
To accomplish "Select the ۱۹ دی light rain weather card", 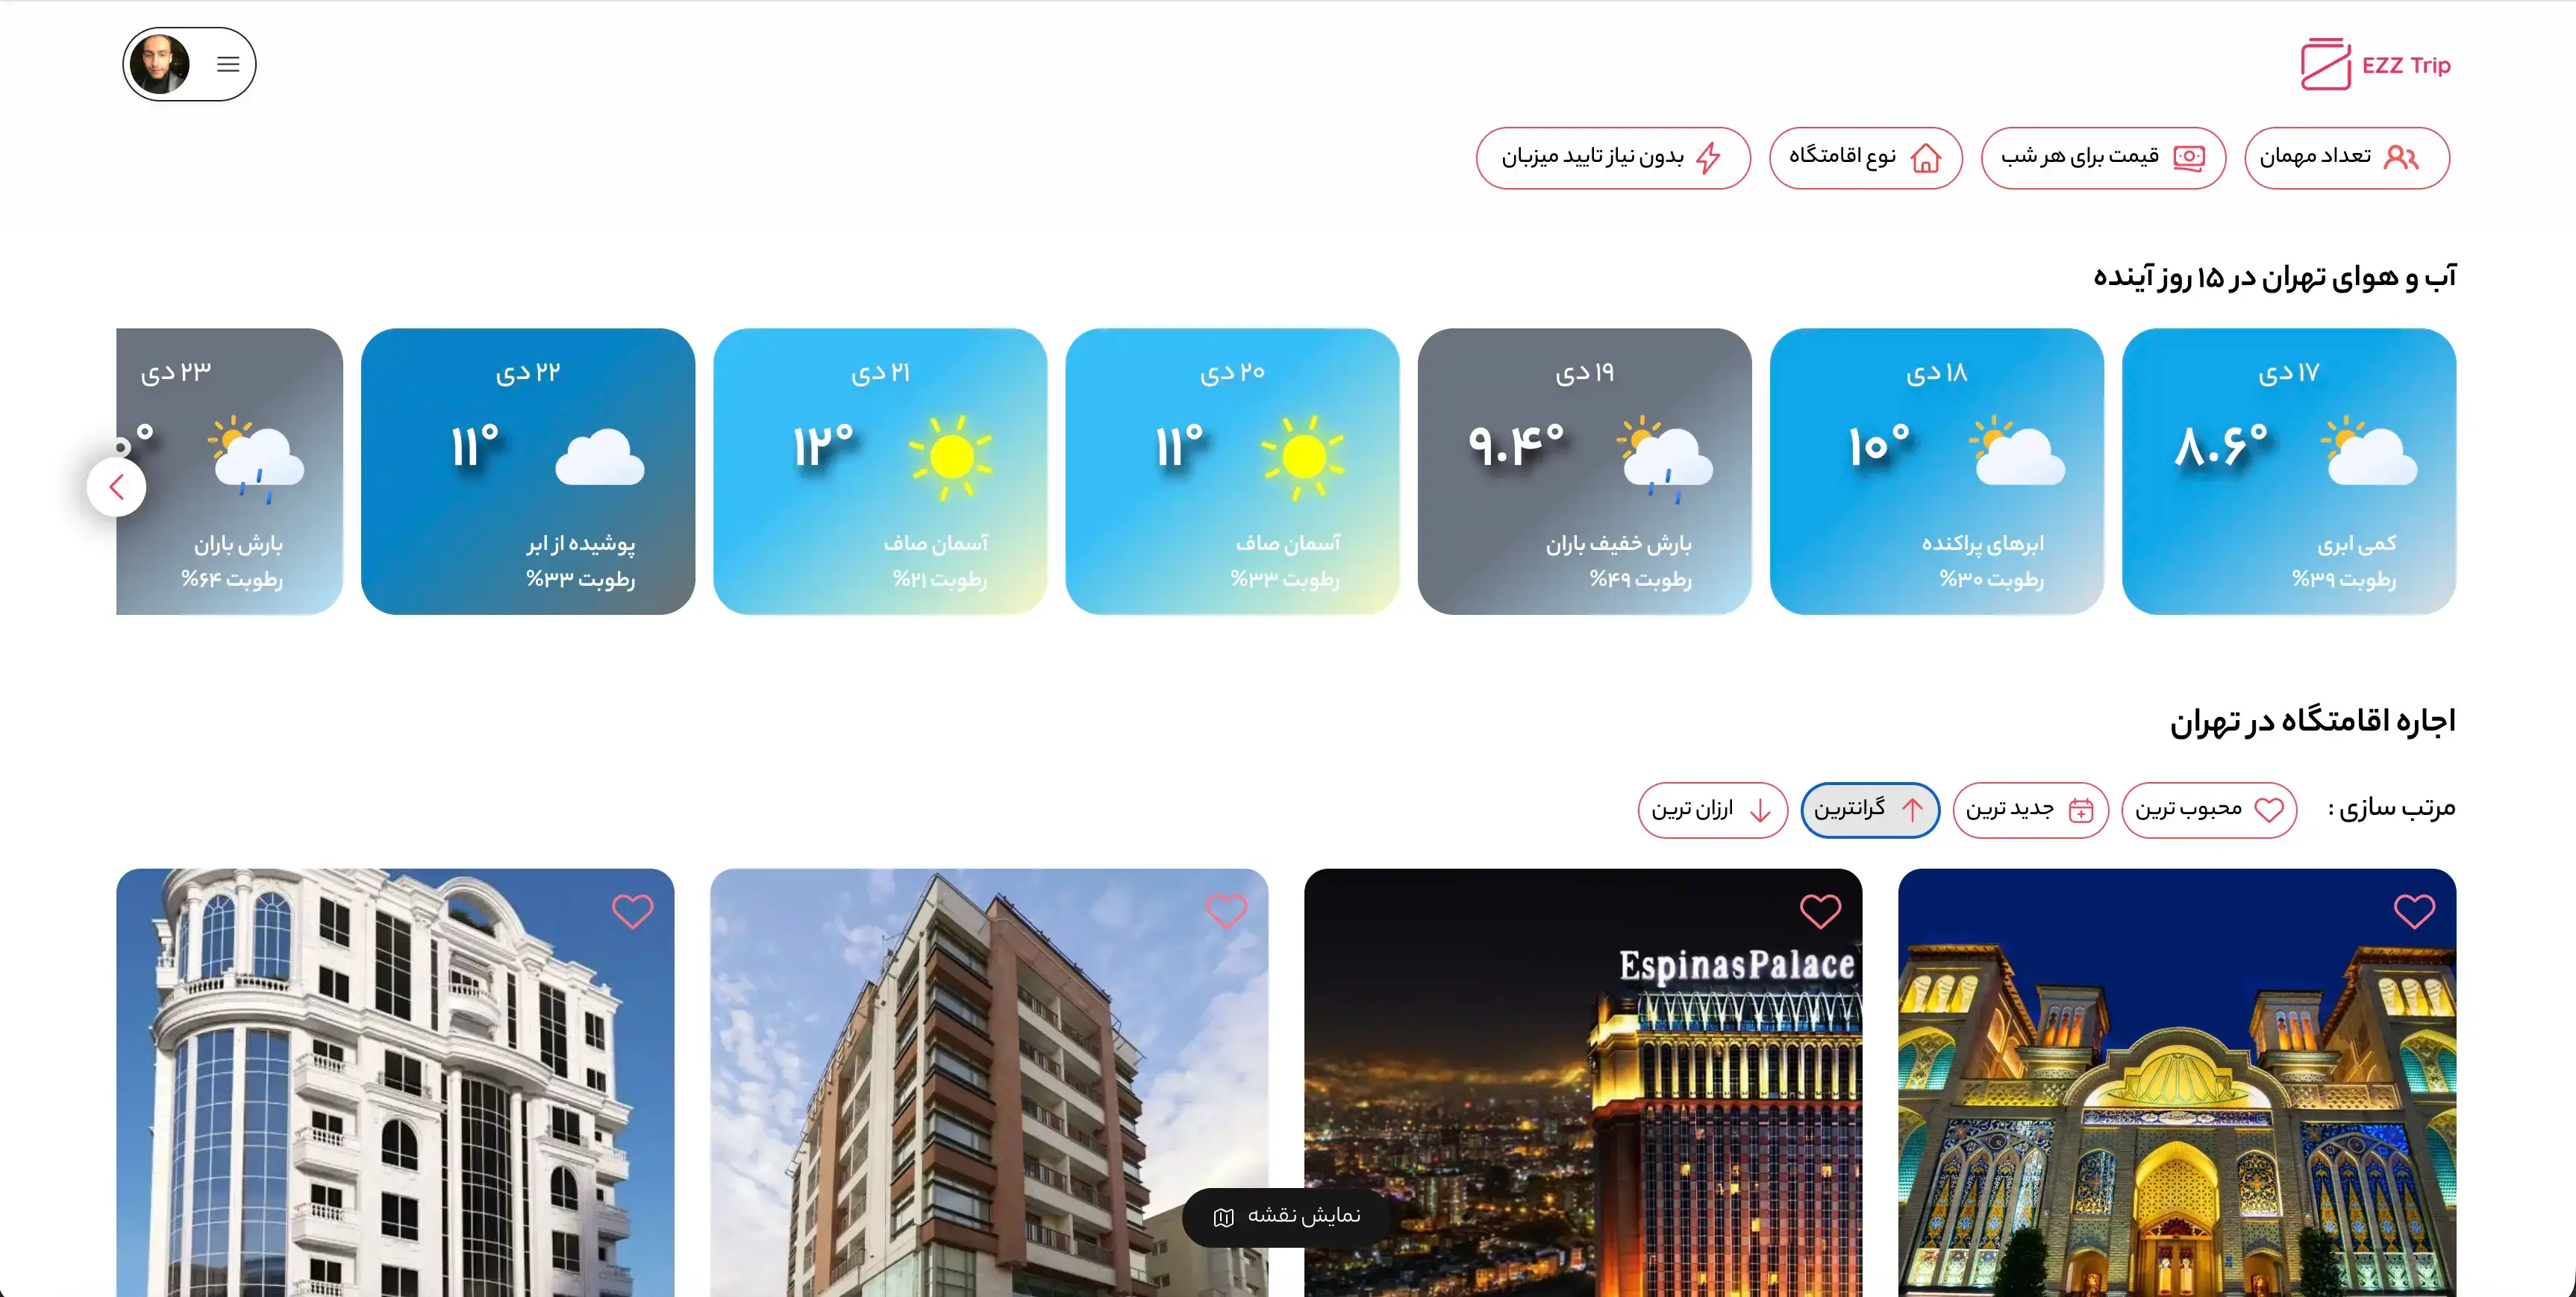I will pyautogui.click(x=1584, y=471).
